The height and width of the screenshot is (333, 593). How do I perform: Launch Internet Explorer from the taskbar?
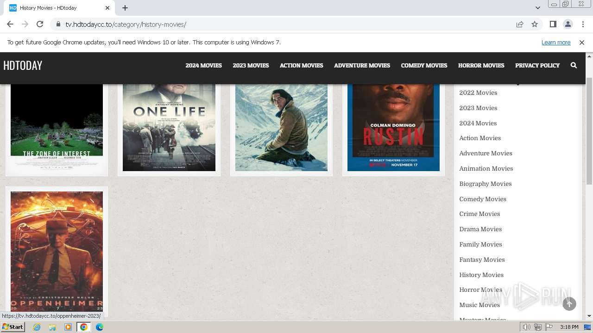37,327
